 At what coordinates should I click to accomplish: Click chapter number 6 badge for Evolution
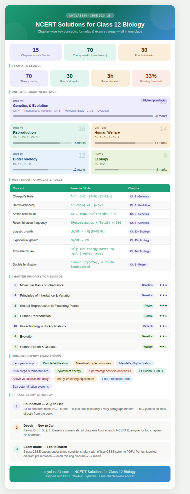[15, 336]
